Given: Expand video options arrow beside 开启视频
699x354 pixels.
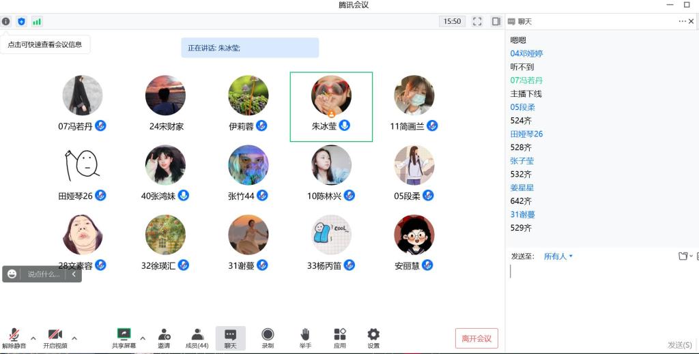Looking at the screenshot, I should pyautogui.click(x=74, y=338).
